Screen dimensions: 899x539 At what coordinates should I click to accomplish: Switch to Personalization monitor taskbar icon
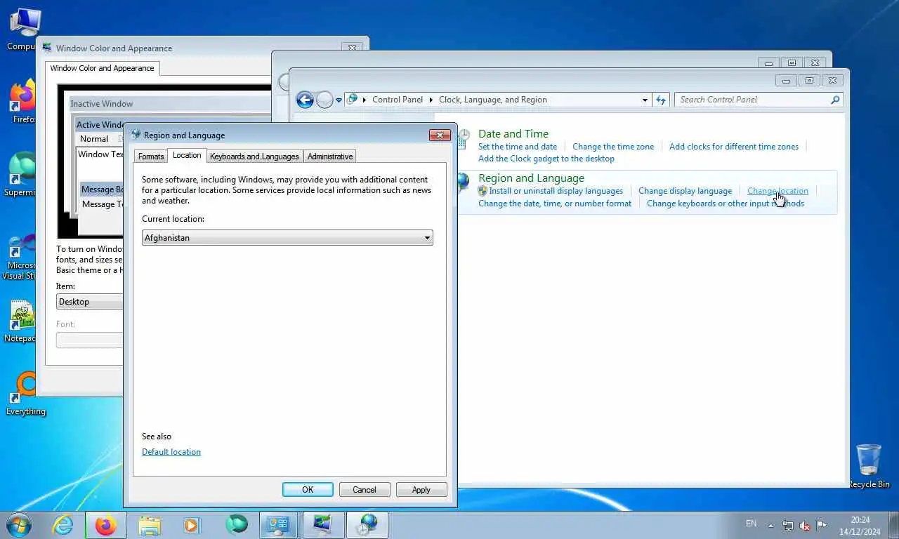click(x=323, y=525)
